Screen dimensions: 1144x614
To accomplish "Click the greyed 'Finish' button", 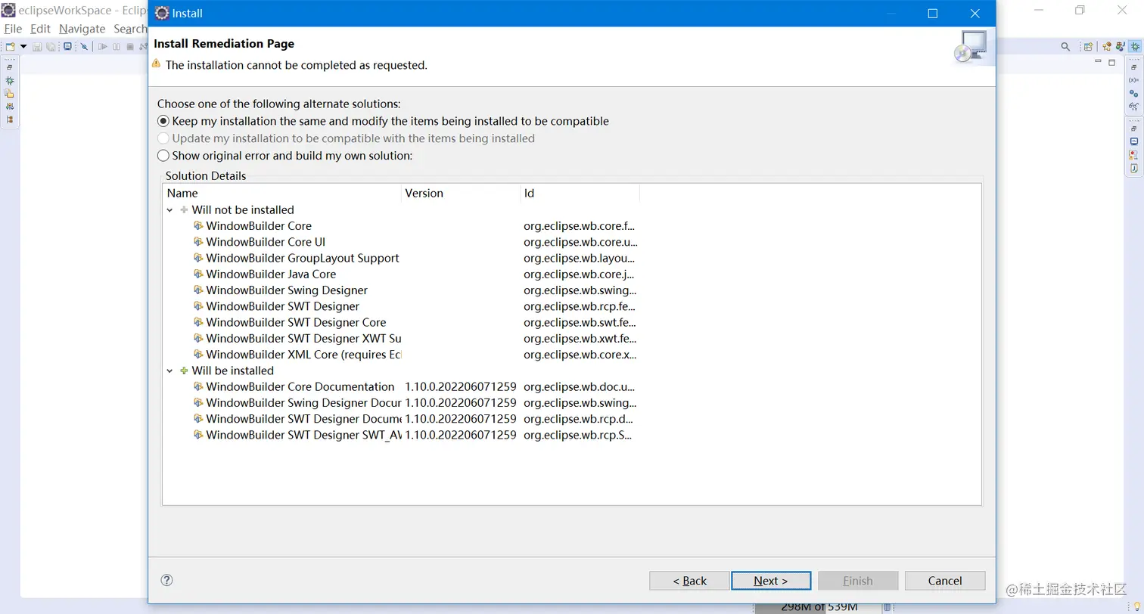I will point(858,581).
